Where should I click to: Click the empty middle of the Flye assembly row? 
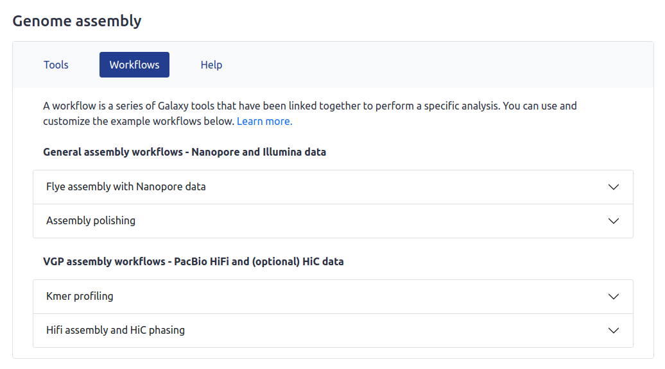tap(398, 187)
